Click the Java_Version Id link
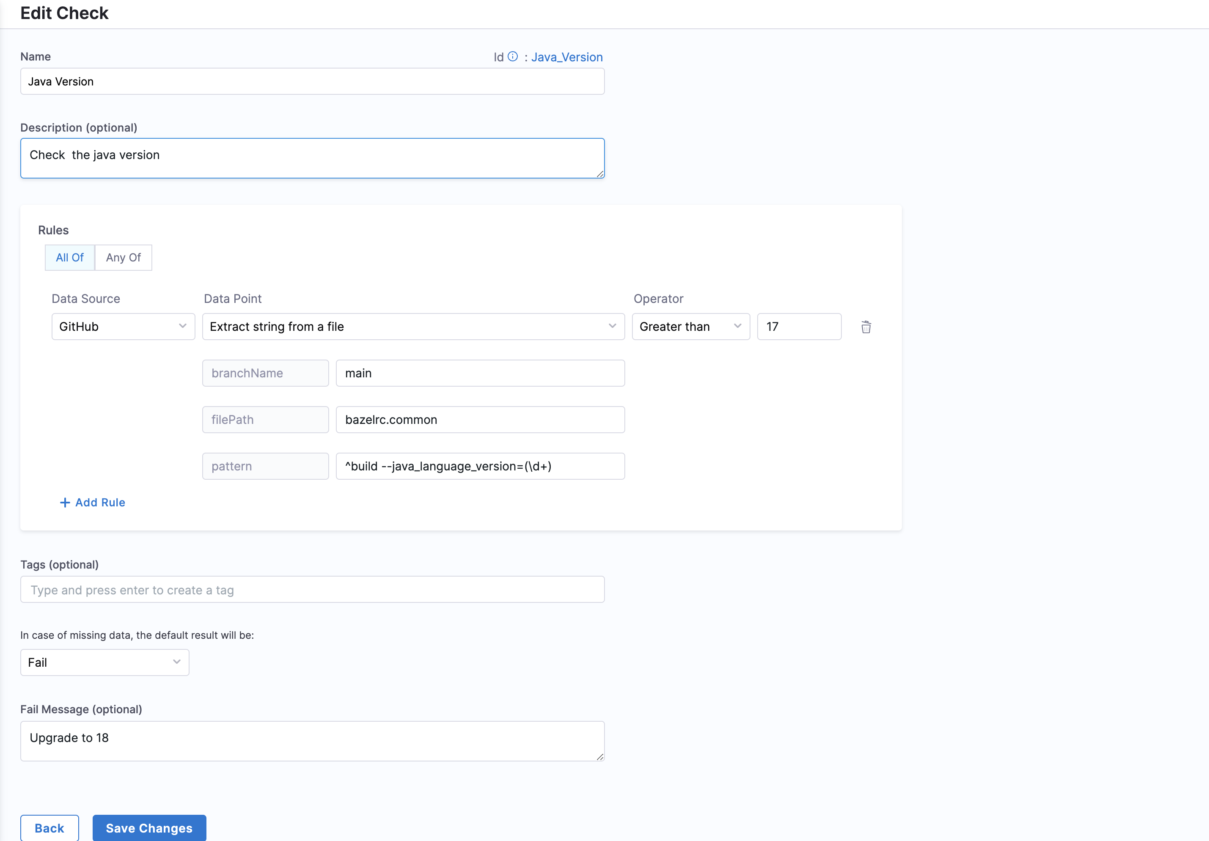This screenshot has width=1209, height=841. point(566,57)
